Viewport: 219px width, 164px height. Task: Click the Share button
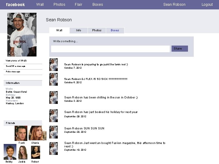pyautogui.click(x=180, y=49)
